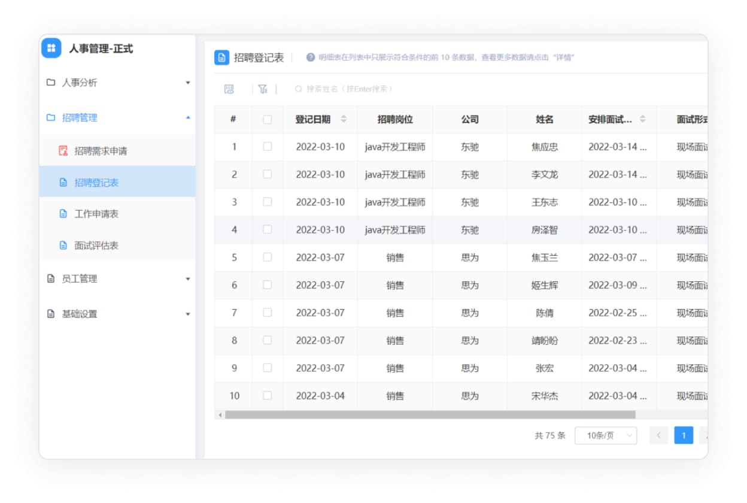Click the name cell 张宏

coord(545,368)
